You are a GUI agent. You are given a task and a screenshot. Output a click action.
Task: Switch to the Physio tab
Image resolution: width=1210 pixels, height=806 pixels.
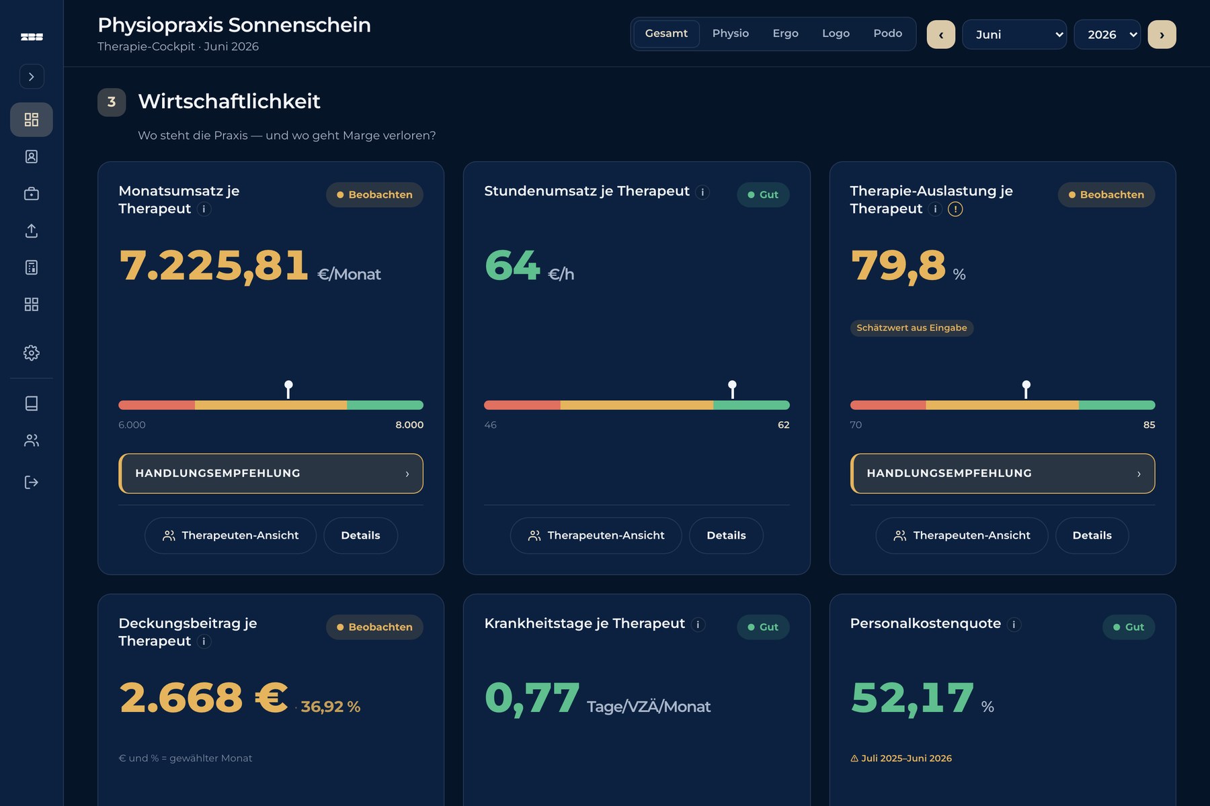click(731, 34)
